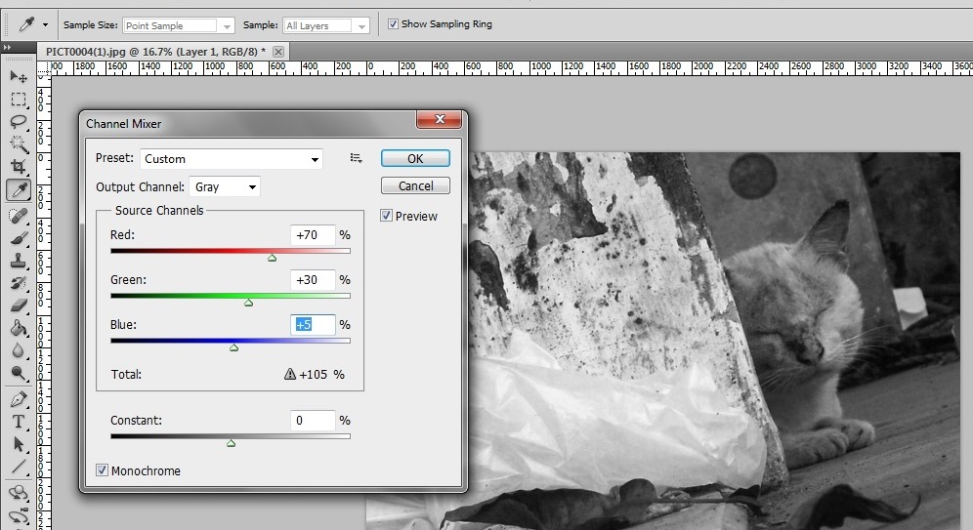Select the Blur tool
Image resolution: width=973 pixels, height=530 pixels.
click(18, 350)
